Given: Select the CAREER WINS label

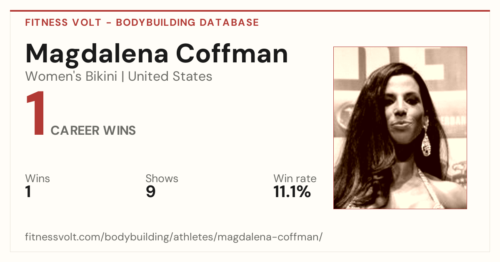Looking at the screenshot, I should [x=93, y=131].
